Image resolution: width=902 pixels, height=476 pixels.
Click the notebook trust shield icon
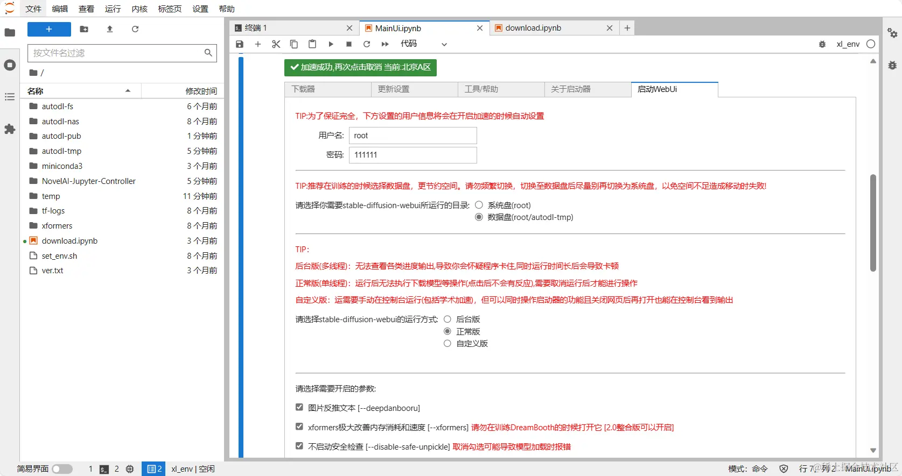pos(784,469)
